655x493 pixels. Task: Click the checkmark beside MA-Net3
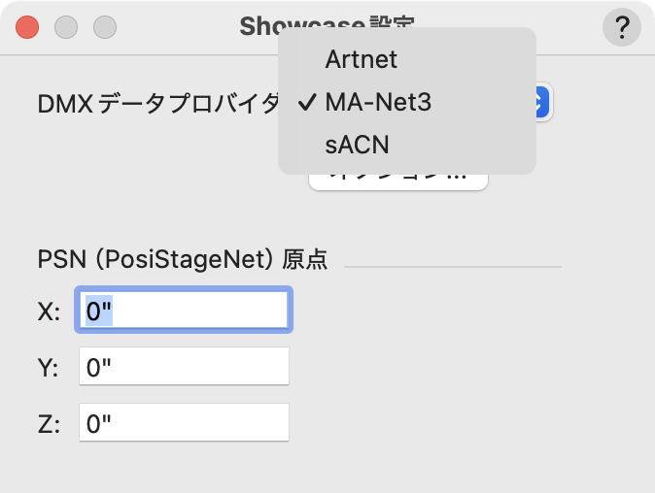pos(306,103)
